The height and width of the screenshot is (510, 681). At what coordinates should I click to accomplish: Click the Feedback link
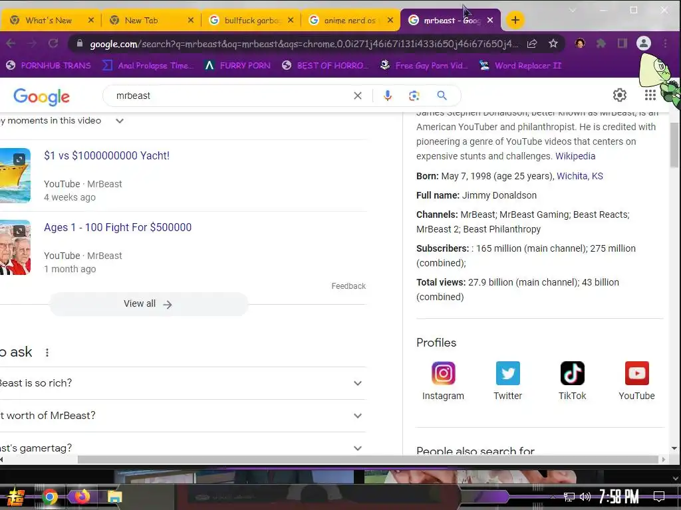pos(348,286)
